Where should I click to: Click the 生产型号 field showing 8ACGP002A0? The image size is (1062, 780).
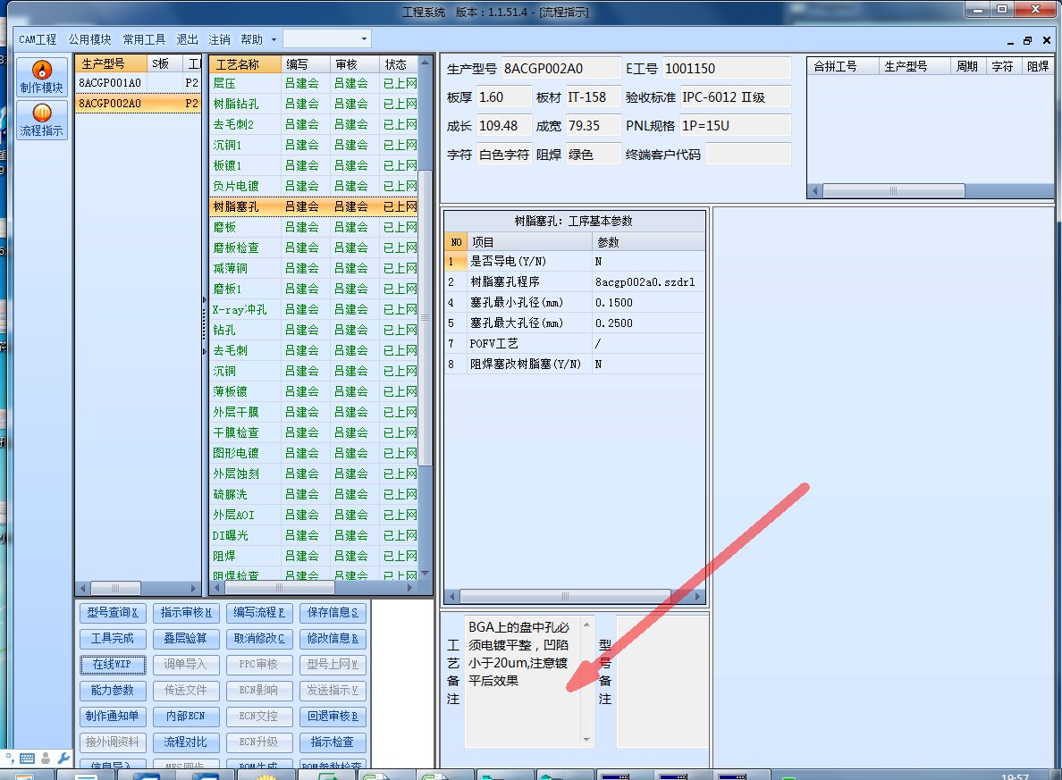[560, 69]
